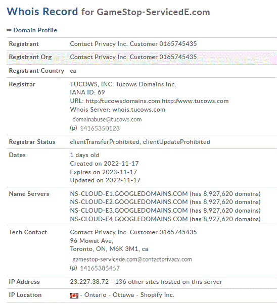Image resolution: width=277 pixels, height=304 pixels.
Task: Open the tucowsdomains.com registrar URL
Action: tap(123, 101)
